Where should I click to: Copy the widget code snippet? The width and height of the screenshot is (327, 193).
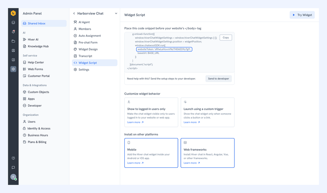coord(226,38)
